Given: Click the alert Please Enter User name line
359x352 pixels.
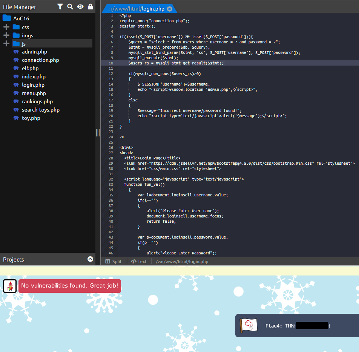Looking at the screenshot, I should [183, 211].
